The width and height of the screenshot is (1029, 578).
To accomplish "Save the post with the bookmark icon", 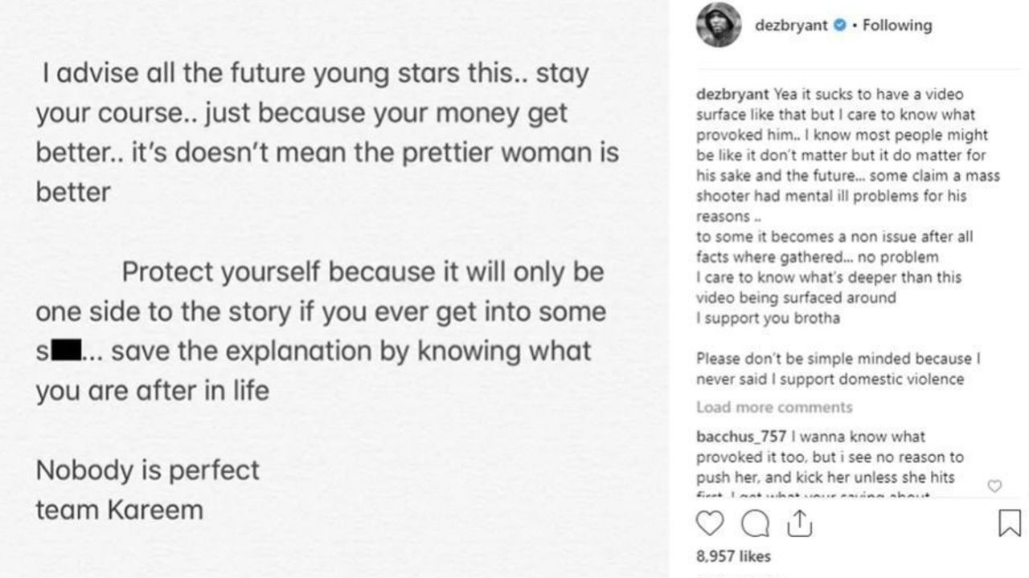I will pyautogui.click(x=1009, y=523).
